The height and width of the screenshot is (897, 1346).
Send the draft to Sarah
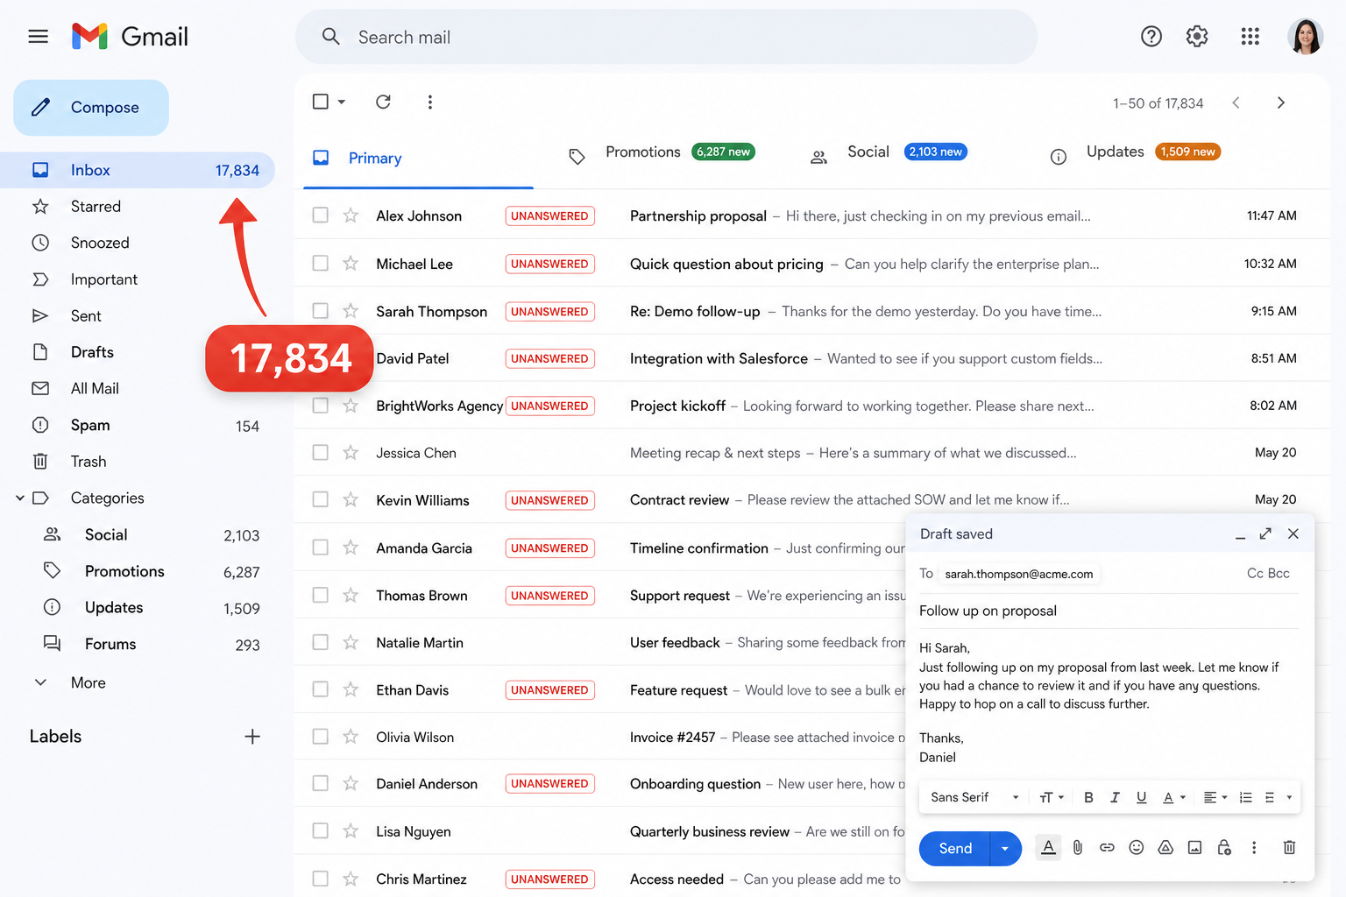click(x=954, y=848)
